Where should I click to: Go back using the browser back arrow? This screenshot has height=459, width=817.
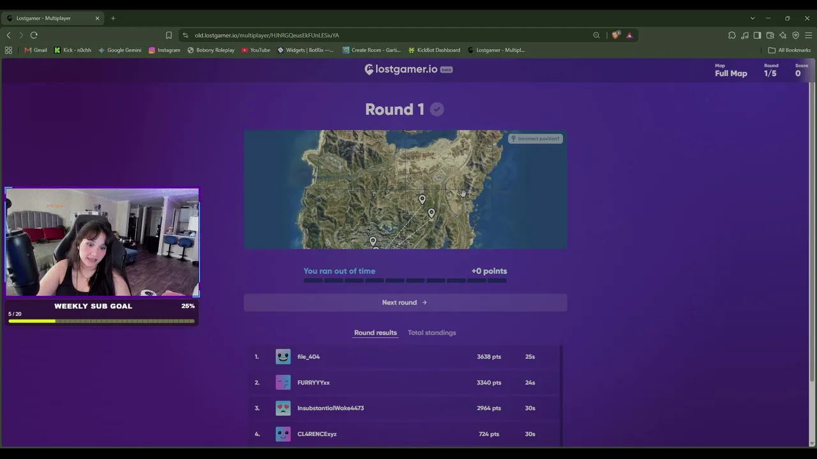click(x=8, y=35)
